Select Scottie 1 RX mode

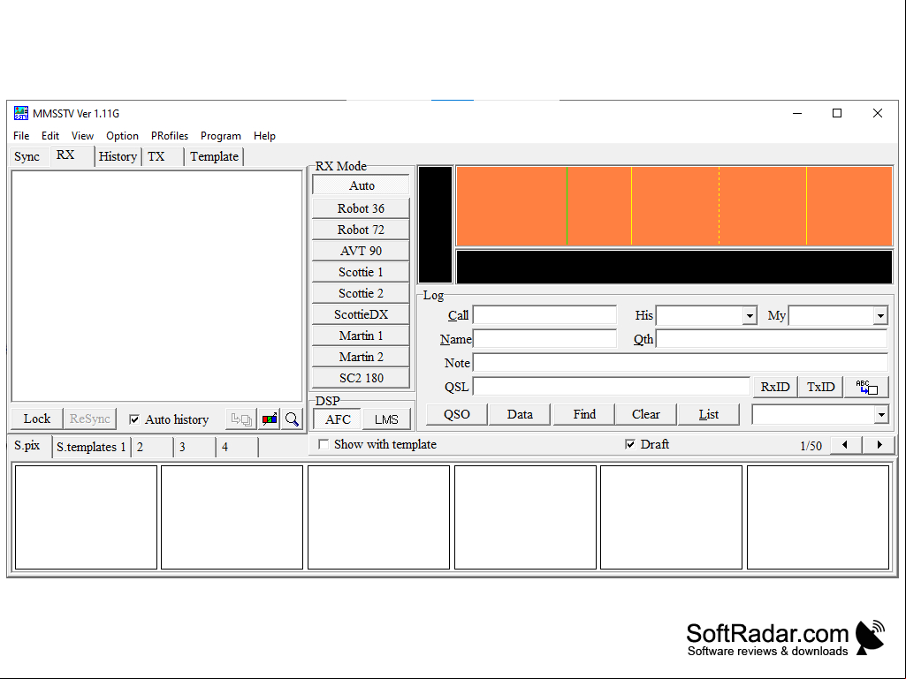[362, 272]
